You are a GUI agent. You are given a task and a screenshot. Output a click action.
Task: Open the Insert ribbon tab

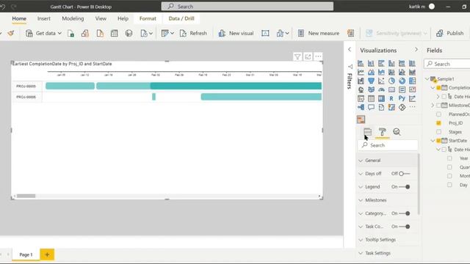[x=44, y=18]
